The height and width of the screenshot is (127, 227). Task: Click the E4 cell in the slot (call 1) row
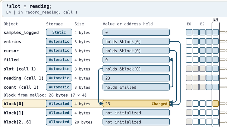click(x=216, y=69)
